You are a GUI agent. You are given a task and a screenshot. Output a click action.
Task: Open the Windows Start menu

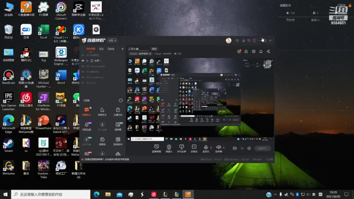[x=5, y=195]
